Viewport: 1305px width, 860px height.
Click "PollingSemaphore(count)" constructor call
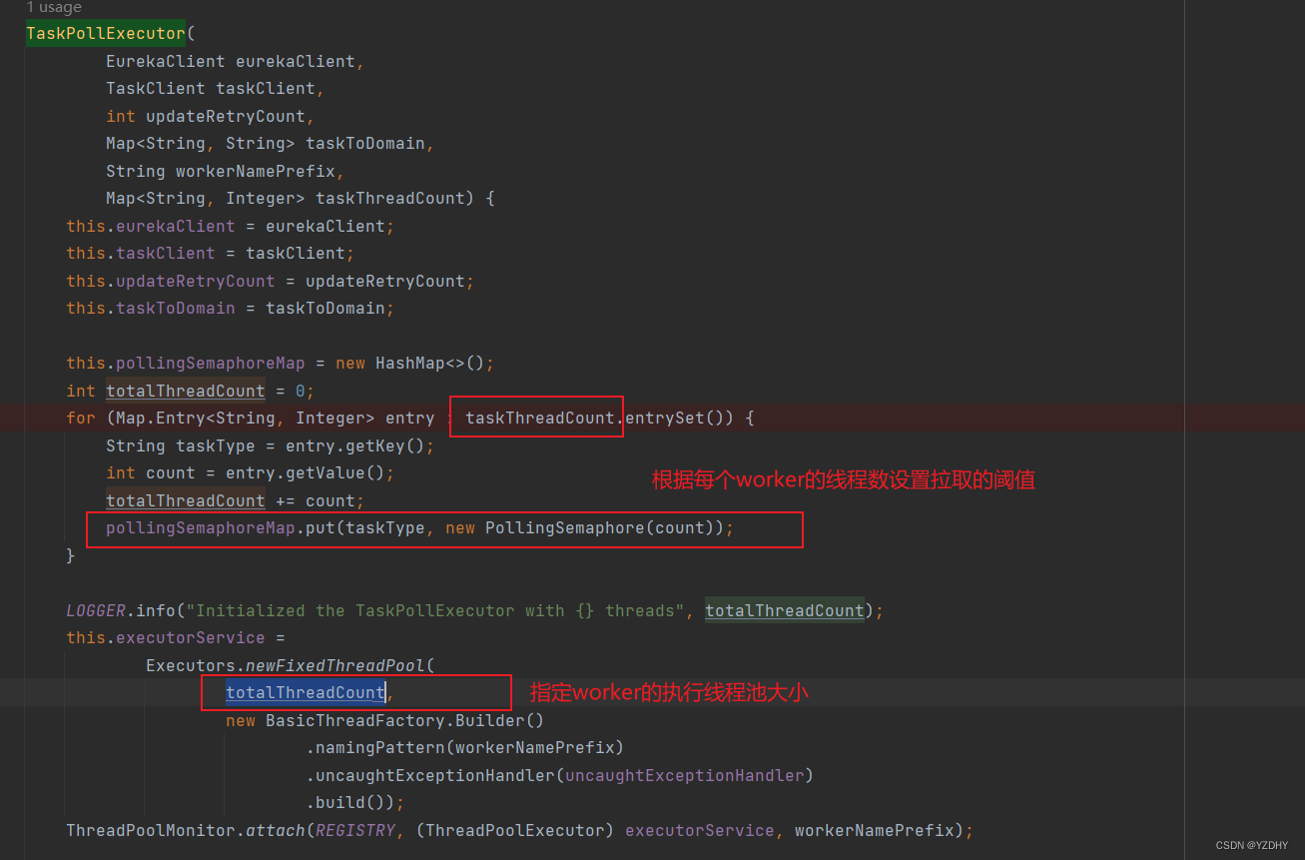(599, 528)
